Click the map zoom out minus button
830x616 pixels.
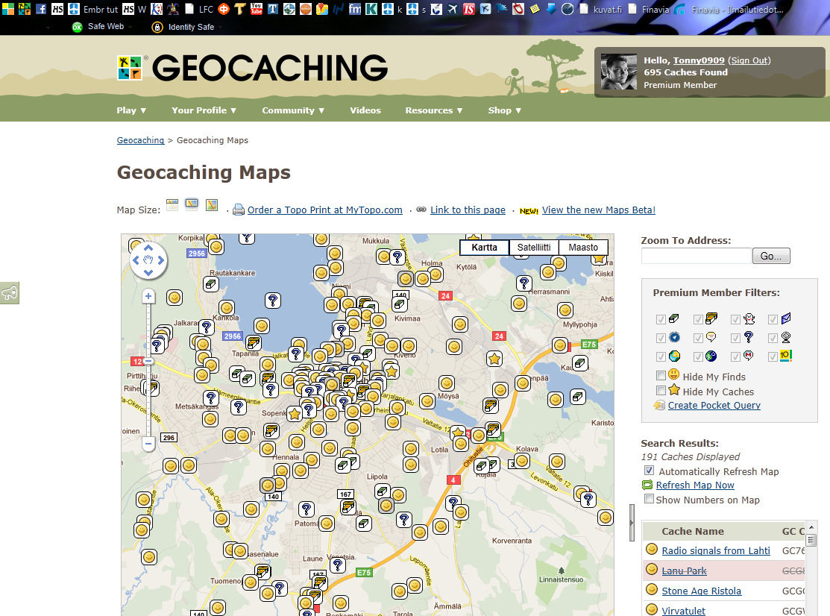[148, 444]
